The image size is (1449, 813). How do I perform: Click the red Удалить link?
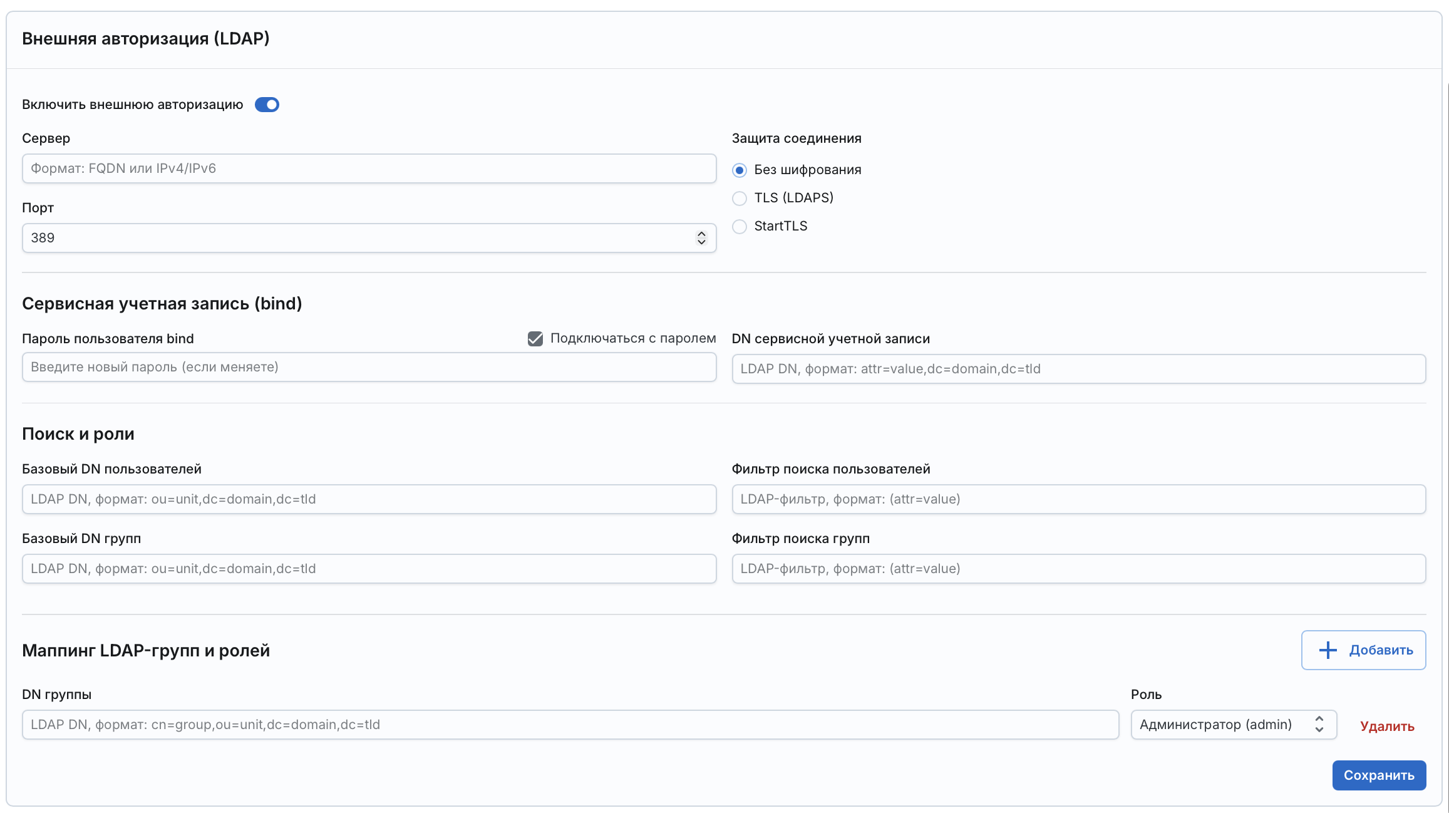click(x=1387, y=727)
